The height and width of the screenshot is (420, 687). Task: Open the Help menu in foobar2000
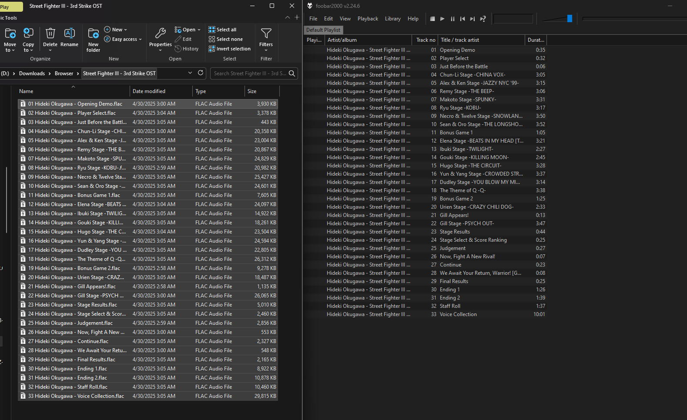(413, 19)
